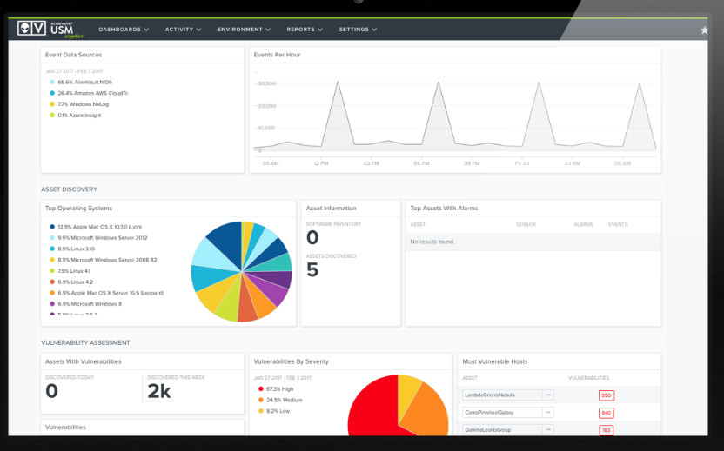The height and width of the screenshot is (451, 724).
Task: Expand the Dashboards dropdown menu
Action: 124,30
